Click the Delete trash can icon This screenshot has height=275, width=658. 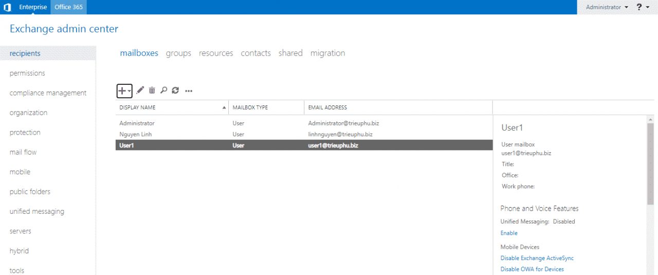pyautogui.click(x=152, y=90)
